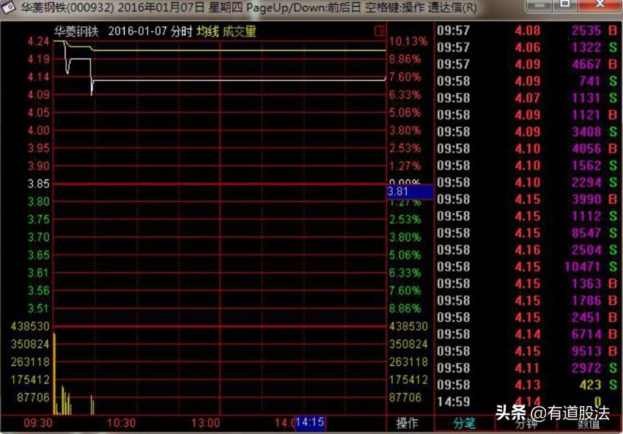This screenshot has height=434, width=623.
Task: Select the trade row with volume 1363
Action: [x=528, y=284]
